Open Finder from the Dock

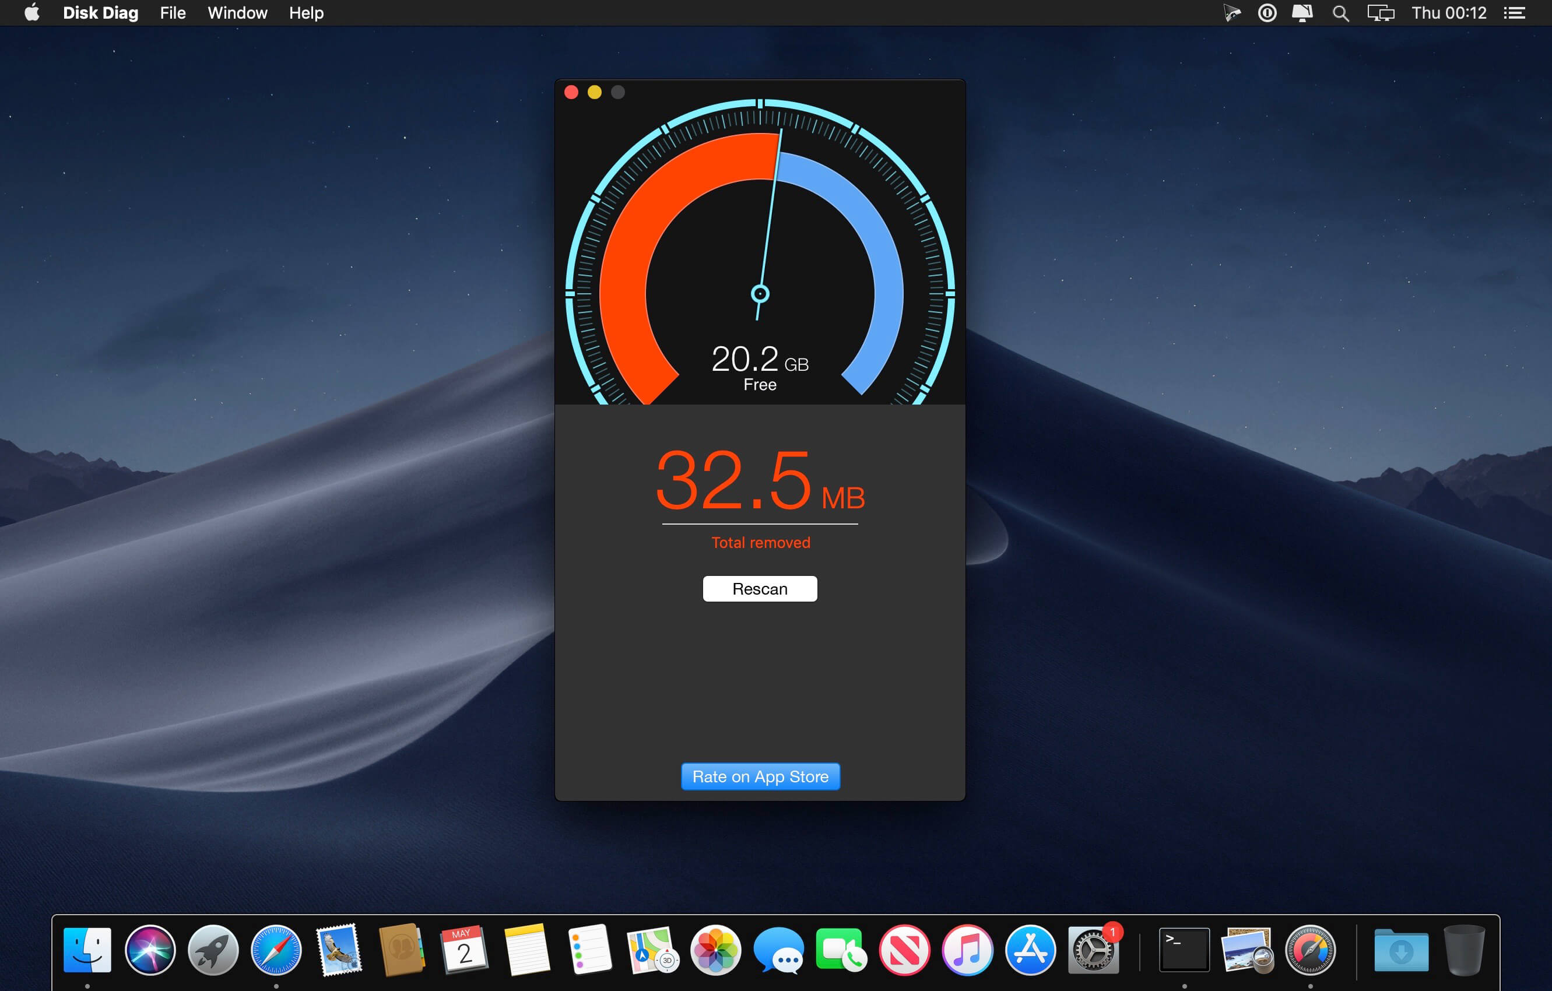(x=87, y=950)
